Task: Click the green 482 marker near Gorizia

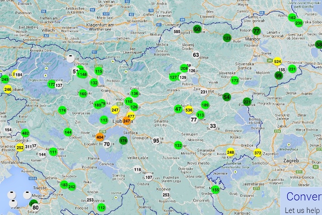Action: pos(25,134)
